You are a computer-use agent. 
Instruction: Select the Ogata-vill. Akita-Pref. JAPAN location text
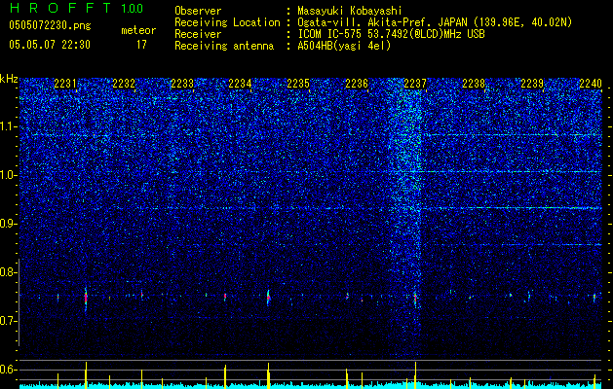coord(435,22)
